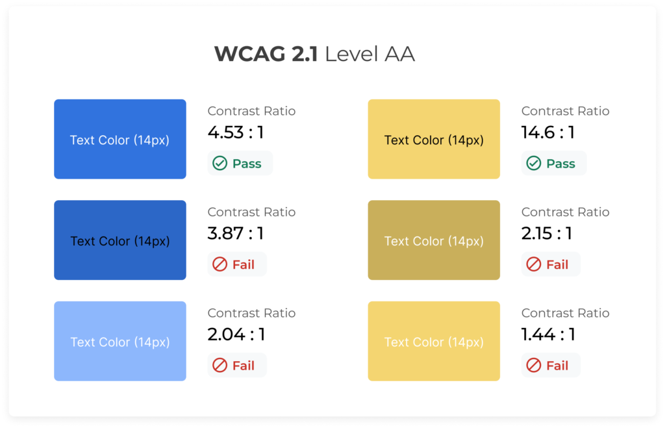Click the Pass badge for the 14.6 : 1 ratio
This screenshot has height=428, width=665.
pos(553,164)
